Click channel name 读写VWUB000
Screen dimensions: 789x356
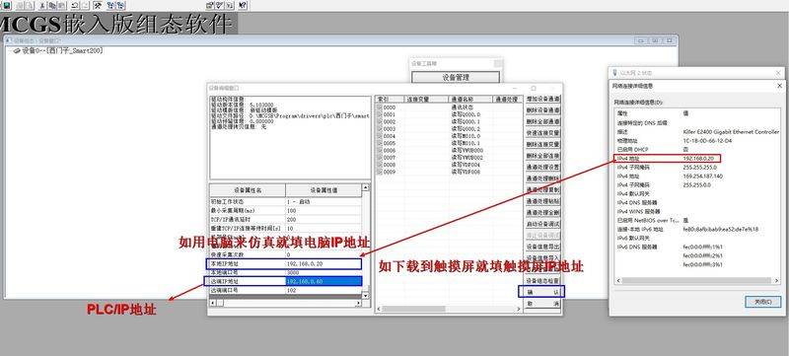click(467, 150)
